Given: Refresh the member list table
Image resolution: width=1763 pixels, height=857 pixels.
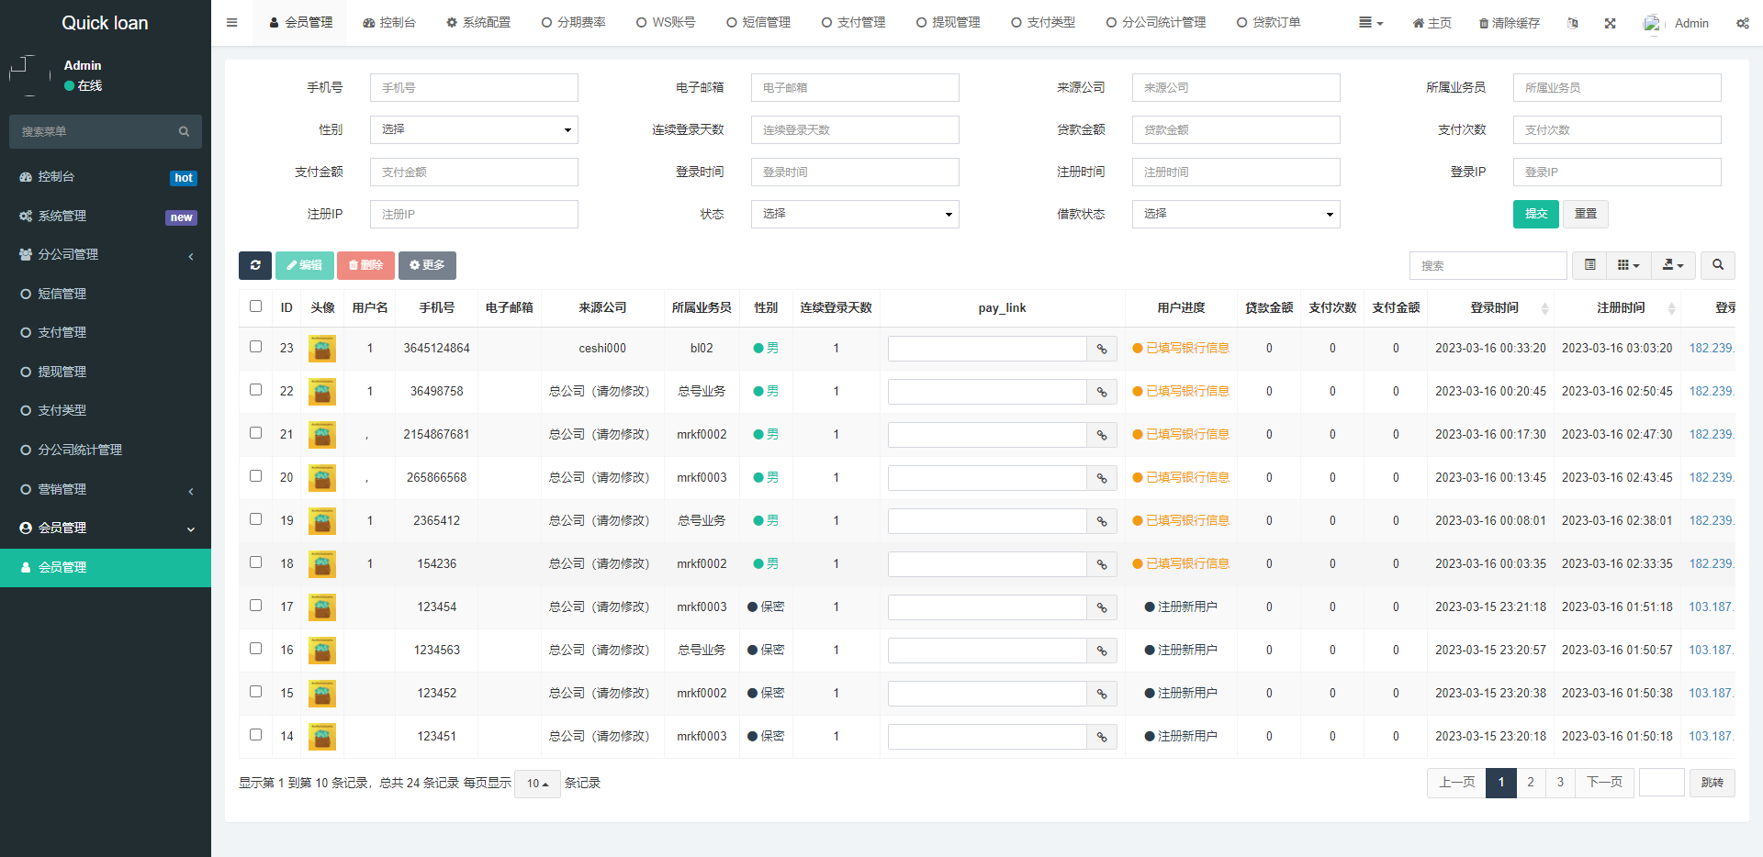Looking at the screenshot, I should 255,265.
